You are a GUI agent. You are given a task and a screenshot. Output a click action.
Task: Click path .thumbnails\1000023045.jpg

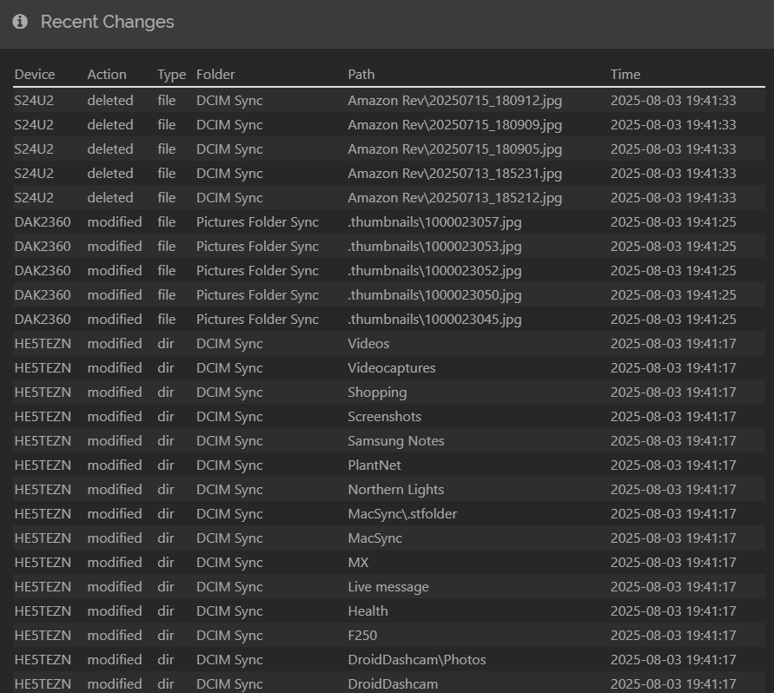(434, 320)
